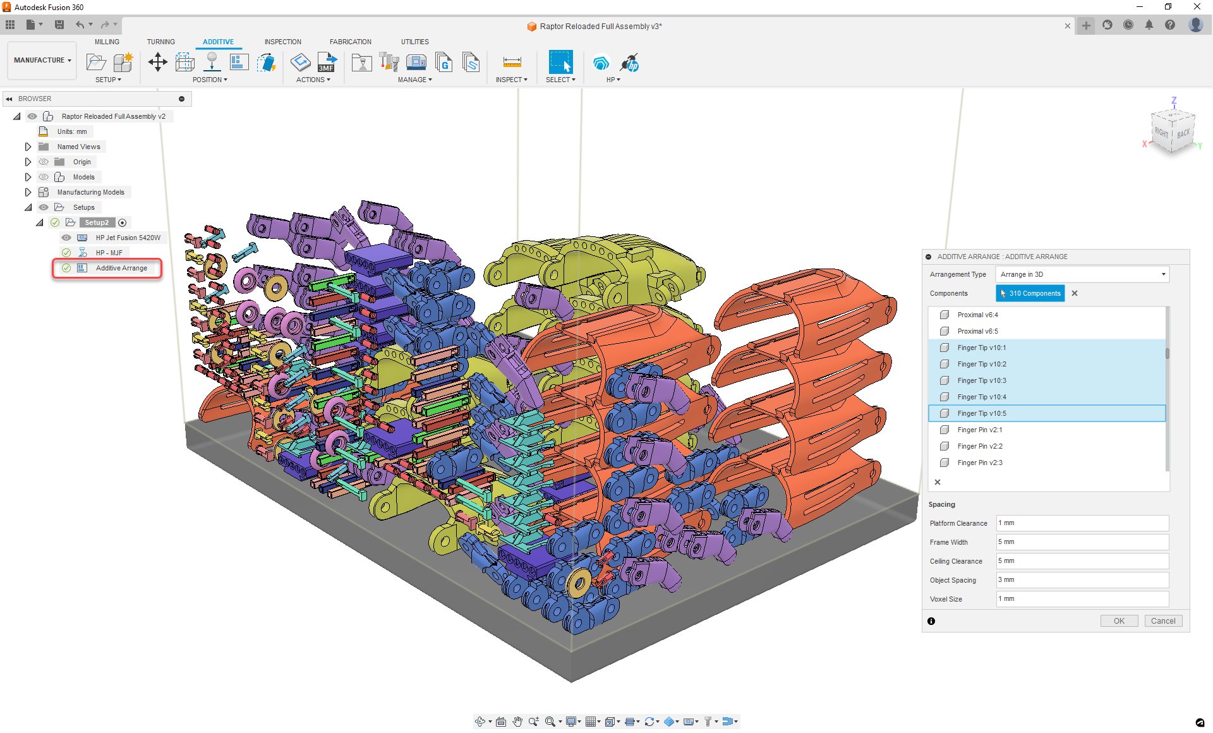Click the Place parts on platform icon
Viewport: 1213px width, 733px height.
(212, 62)
